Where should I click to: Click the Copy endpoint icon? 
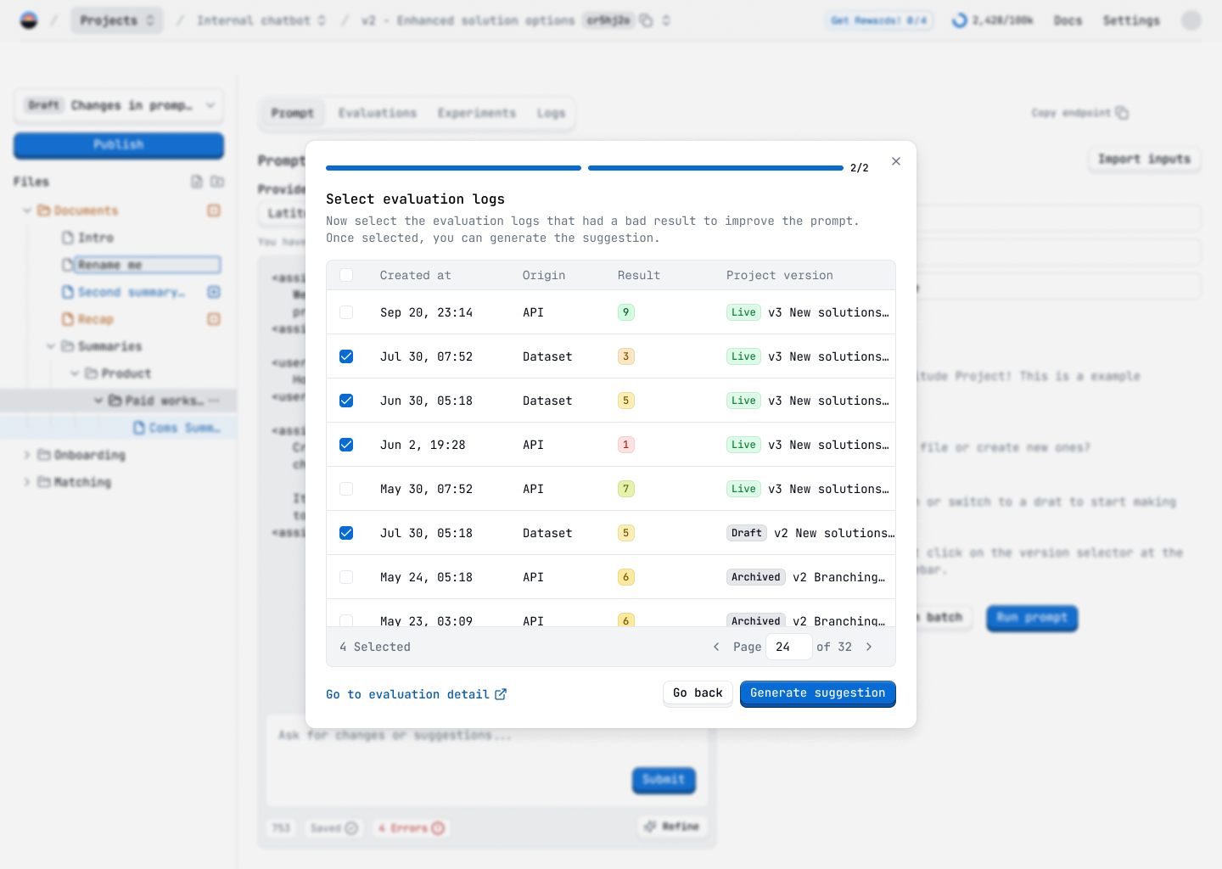(x=1122, y=113)
